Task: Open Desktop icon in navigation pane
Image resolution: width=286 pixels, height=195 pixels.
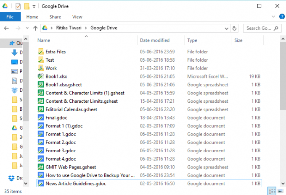Action: (15, 62)
